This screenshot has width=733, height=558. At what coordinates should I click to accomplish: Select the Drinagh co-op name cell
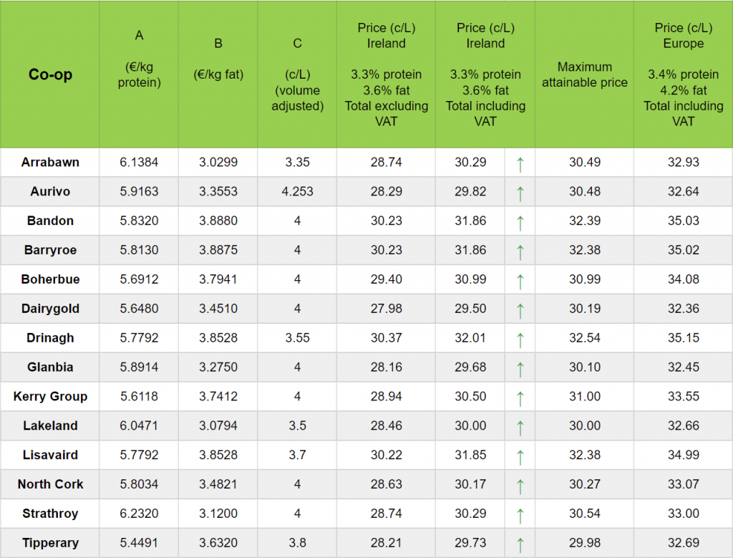[x=50, y=338]
